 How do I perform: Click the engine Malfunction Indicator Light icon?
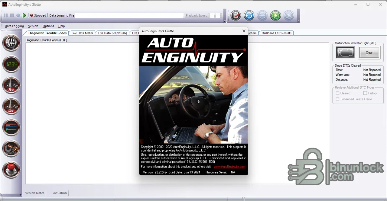[345, 53]
